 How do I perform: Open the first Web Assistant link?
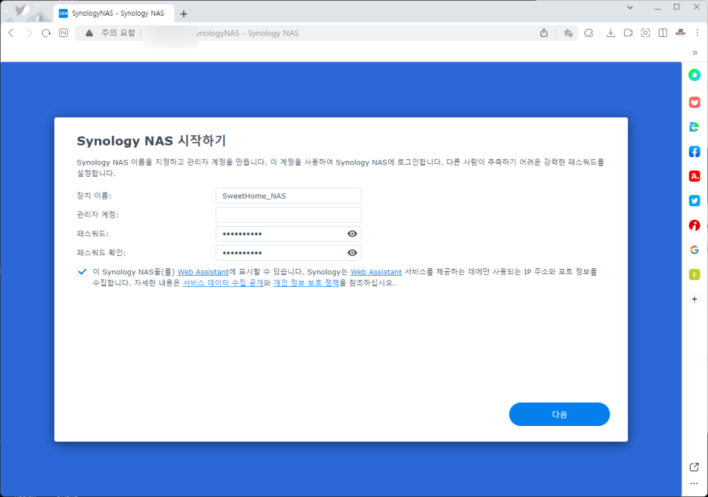(x=203, y=272)
